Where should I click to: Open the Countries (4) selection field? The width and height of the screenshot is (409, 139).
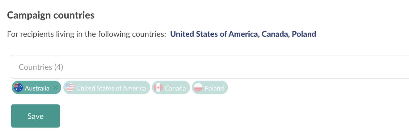[210, 67]
